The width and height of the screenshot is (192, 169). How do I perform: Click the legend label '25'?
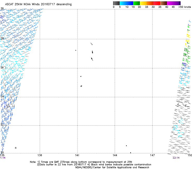[x=147, y=7]
